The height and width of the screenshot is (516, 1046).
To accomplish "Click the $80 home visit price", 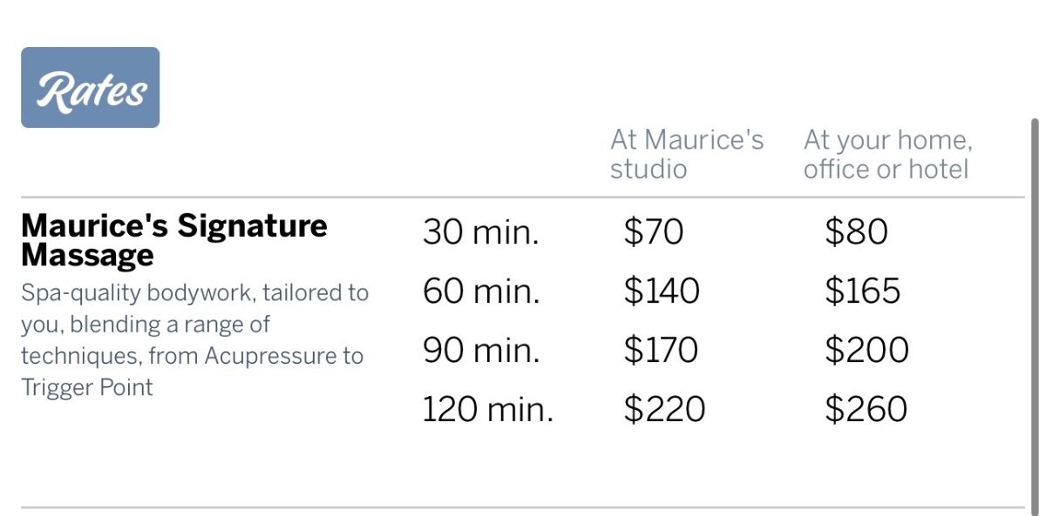I will [x=856, y=232].
